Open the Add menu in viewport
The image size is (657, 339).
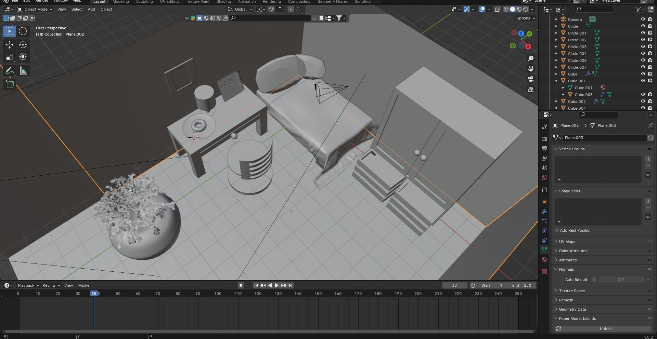[x=91, y=9]
